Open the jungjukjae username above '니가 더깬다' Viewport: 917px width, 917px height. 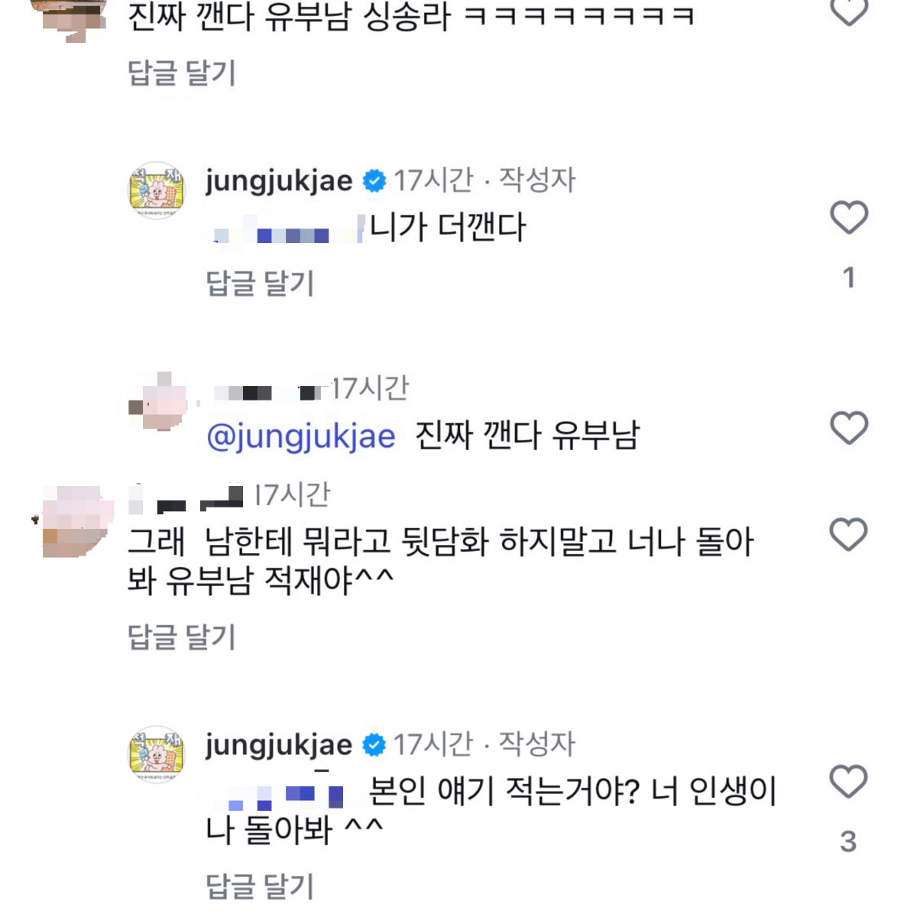click(279, 181)
